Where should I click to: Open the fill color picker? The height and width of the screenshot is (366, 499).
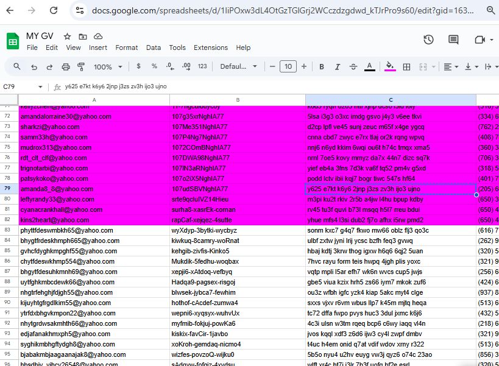coord(390,66)
